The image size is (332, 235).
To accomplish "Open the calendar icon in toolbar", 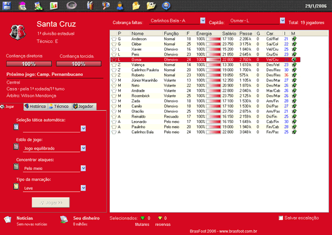I will [22, 5].
